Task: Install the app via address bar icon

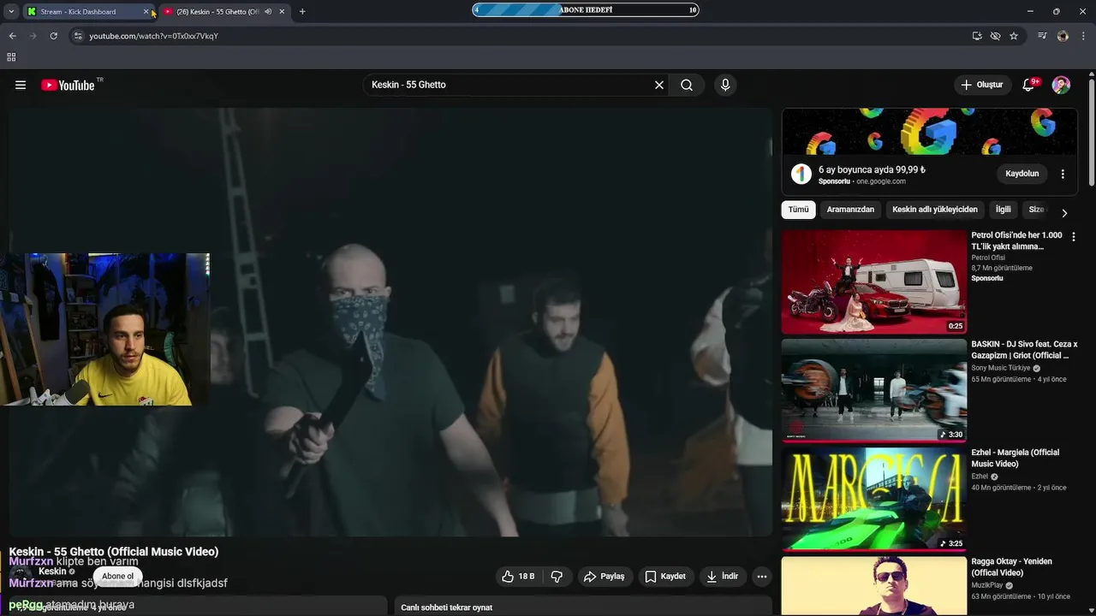Action: (977, 36)
